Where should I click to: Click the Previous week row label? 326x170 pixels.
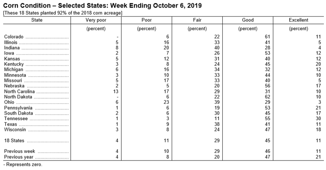20,151
